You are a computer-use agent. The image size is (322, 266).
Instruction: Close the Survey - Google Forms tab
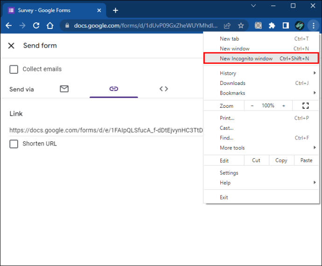(99, 10)
